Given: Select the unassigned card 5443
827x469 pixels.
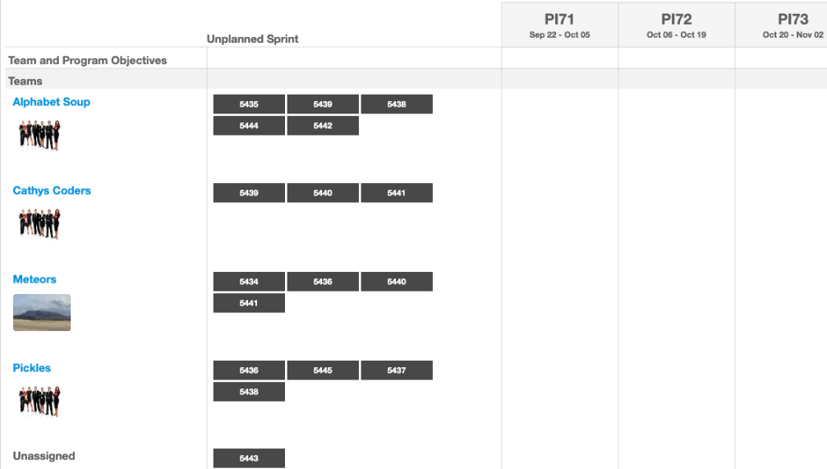Looking at the screenshot, I should click(x=249, y=458).
